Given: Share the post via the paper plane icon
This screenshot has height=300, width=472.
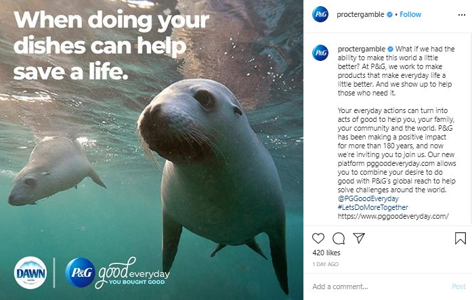Looking at the screenshot, I should (x=359, y=238).
